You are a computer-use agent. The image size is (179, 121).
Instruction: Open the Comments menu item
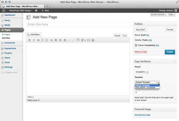coord(10,43)
